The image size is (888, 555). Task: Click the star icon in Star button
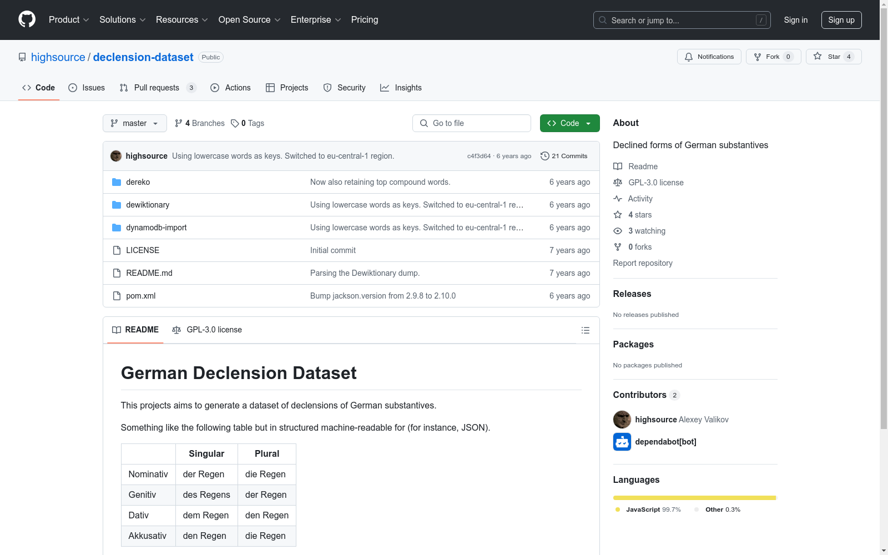tap(818, 57)
